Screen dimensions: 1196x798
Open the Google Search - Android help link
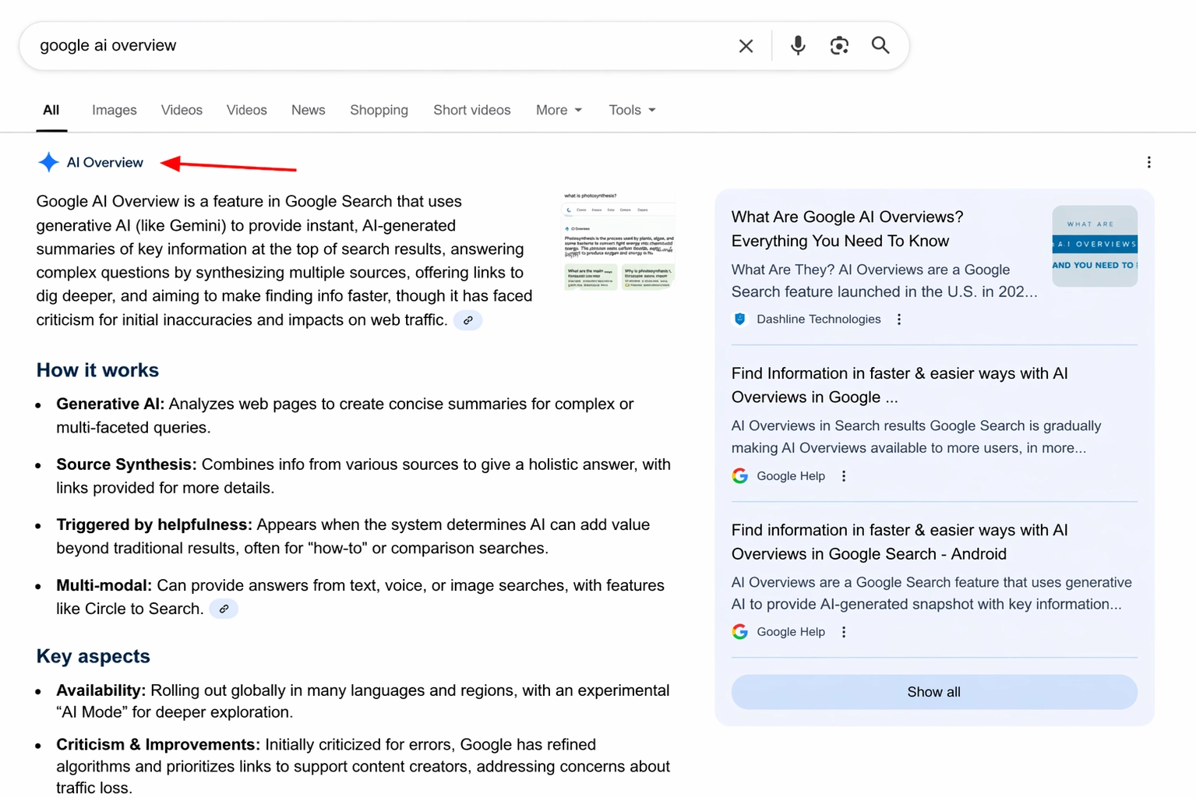point(899,542)
